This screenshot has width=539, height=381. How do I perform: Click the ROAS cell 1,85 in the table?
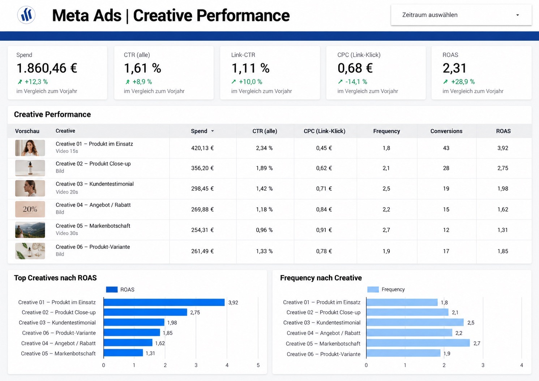[x=502, y=251]
